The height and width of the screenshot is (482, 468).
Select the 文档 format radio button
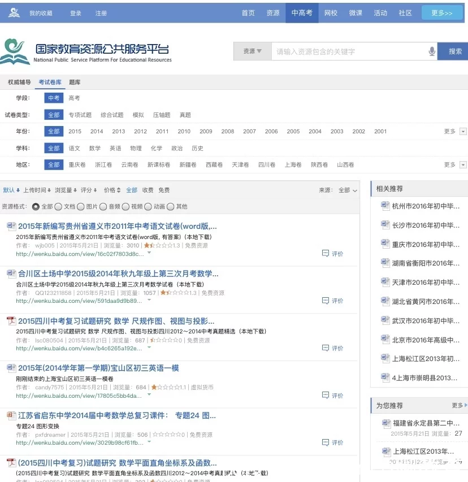click(x=59, y=207)
